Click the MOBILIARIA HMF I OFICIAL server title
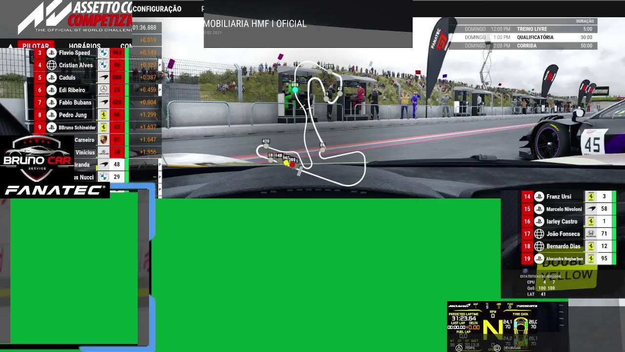Viewport: 625px width, 352px height. pos(255,23)
